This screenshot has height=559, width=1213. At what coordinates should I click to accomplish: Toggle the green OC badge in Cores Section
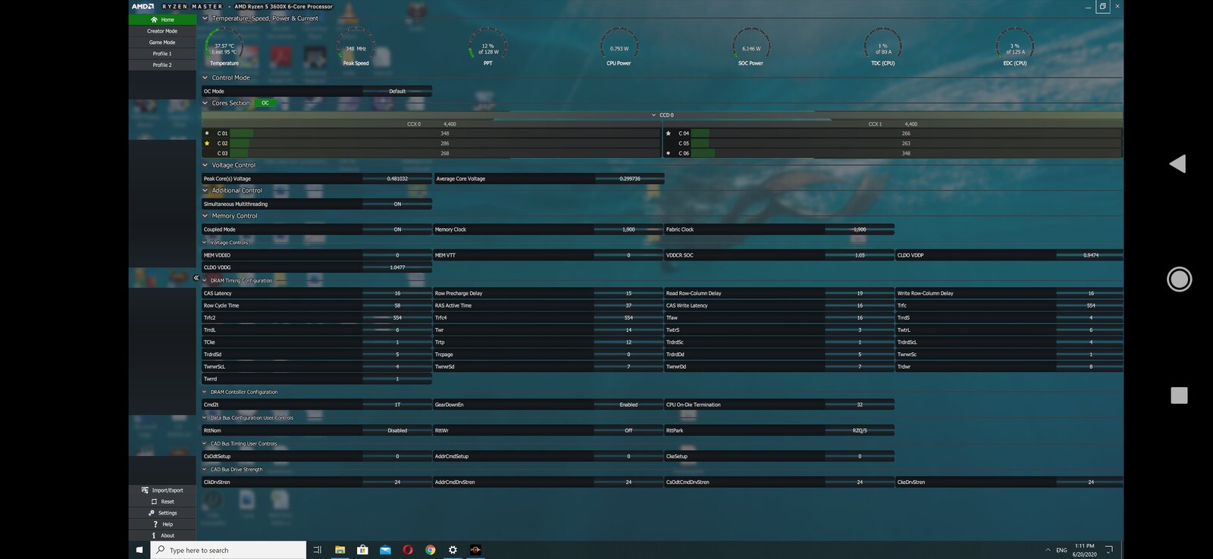(265, 103)
